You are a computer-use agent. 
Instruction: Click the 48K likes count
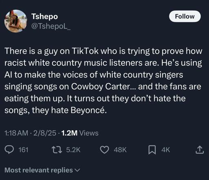click(120, 150)
